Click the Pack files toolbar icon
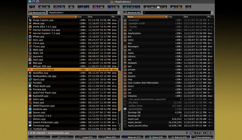The height and width of the screenshot is (140, 242). tap(111, 7)
